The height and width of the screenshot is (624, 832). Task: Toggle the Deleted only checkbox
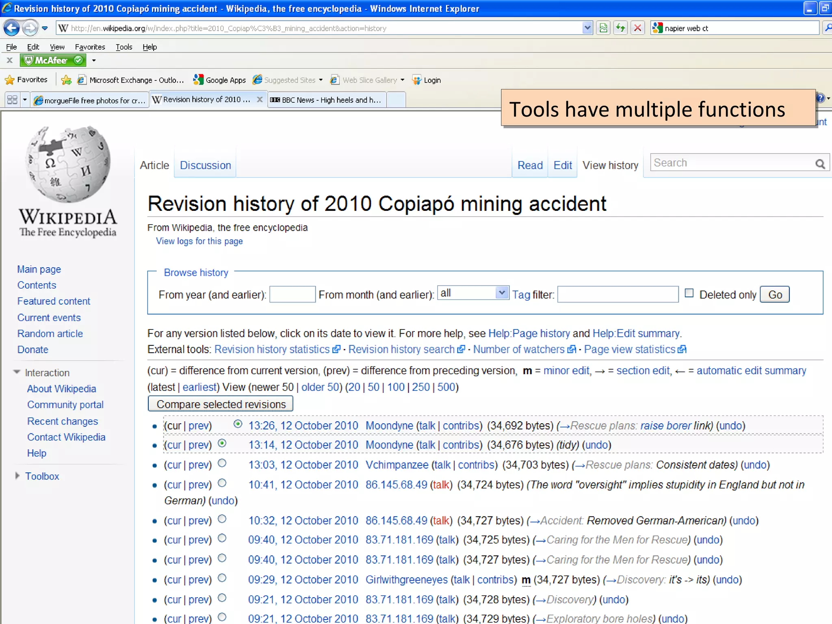[x=689, y=293]
